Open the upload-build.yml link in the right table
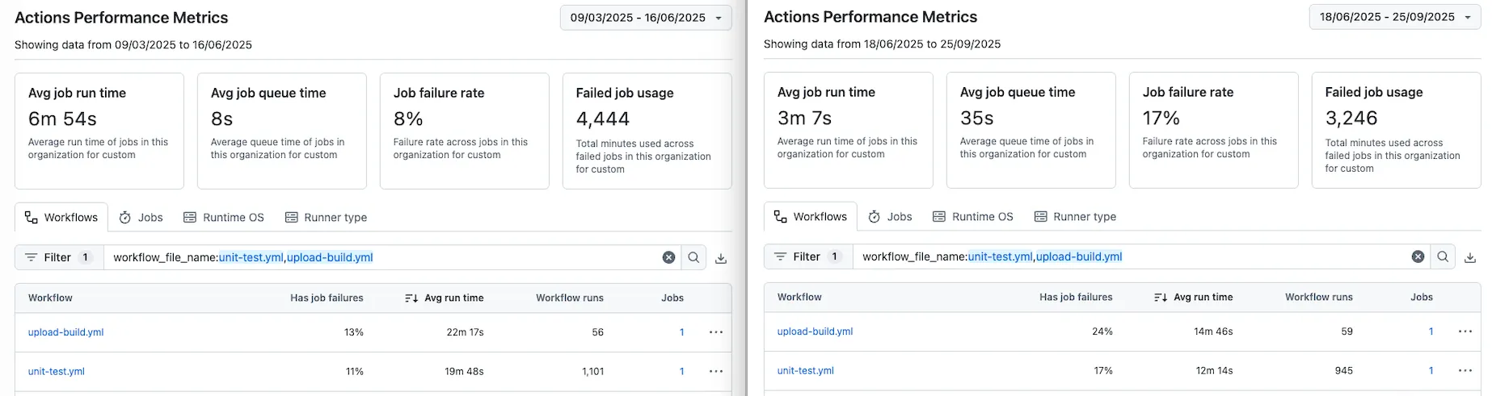Viewport: 1492px width, 396px height. (x=815, y=331)
